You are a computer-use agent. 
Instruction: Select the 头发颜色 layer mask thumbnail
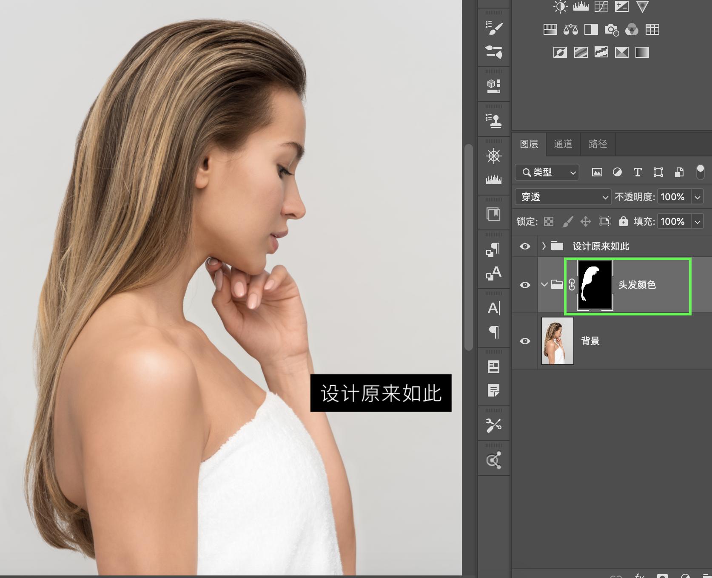(x=595, y=285)
